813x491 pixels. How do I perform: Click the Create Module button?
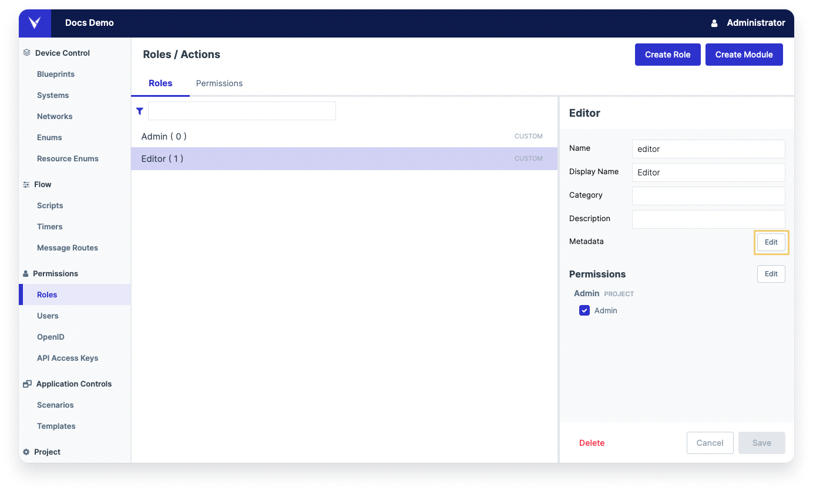(744, 55)
